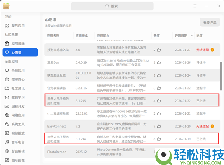Screen dimensions: 224x165
Task: Like 搜狗五笔输入法 with thumbs-up
Action: point(159,50)
